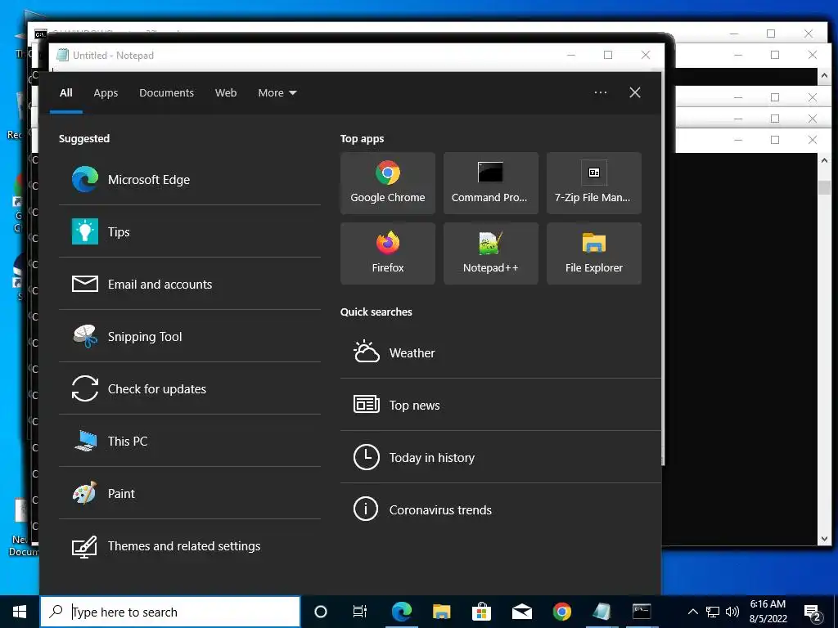Expand the More filter dropdown
This screenshot has height=628, width=838.
point(277,93)
